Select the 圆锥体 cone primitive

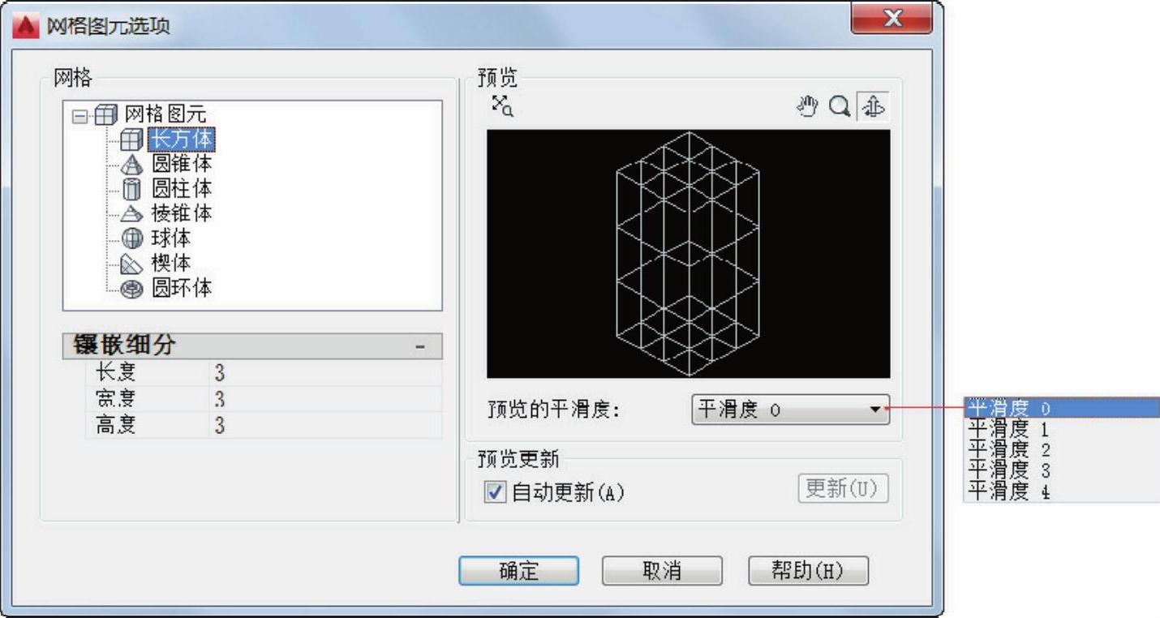tap(182, 165)
